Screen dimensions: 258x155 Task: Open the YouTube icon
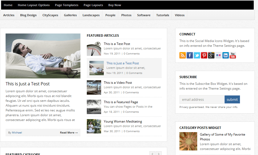click(x=233, y=55)
